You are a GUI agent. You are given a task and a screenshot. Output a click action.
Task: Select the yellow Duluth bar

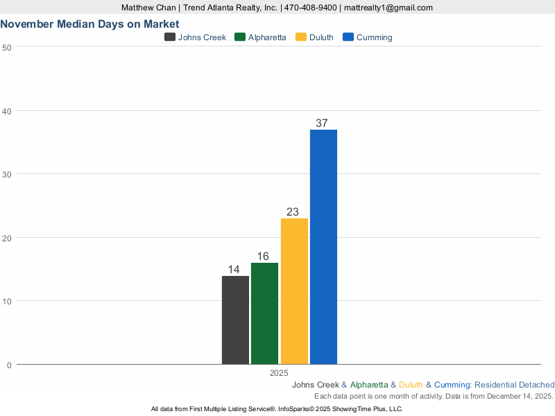[x=294, y=291]
